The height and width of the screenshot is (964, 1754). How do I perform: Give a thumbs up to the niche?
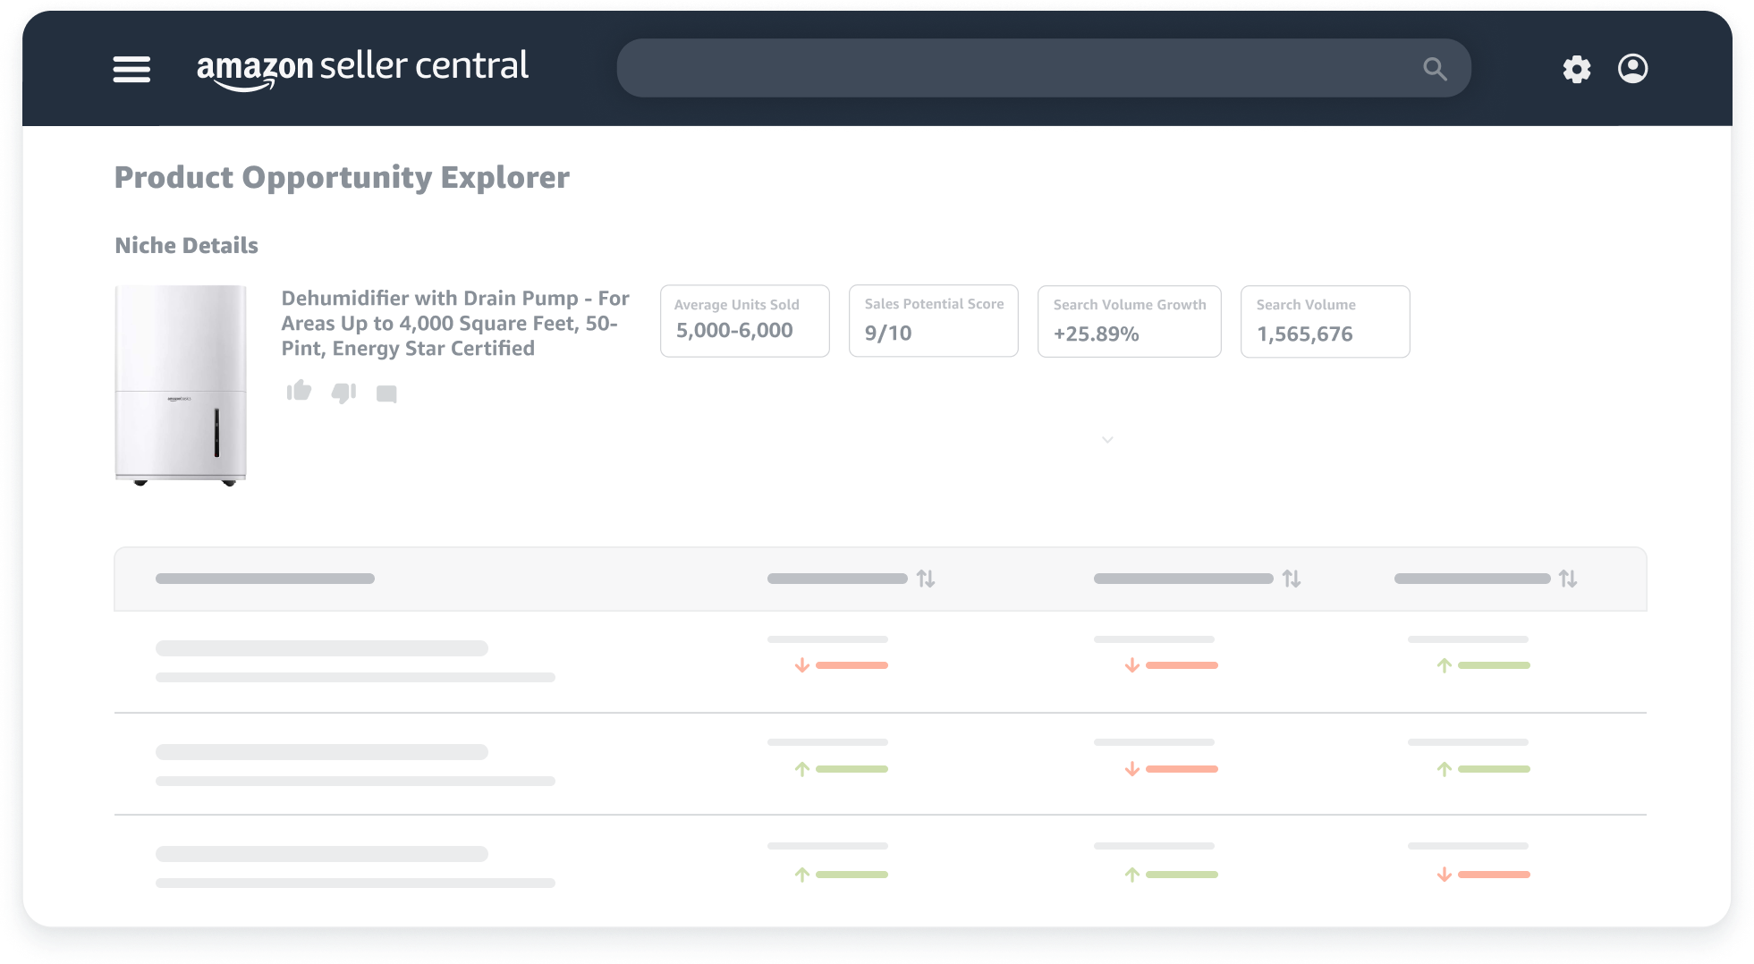(x=299, y=391)
